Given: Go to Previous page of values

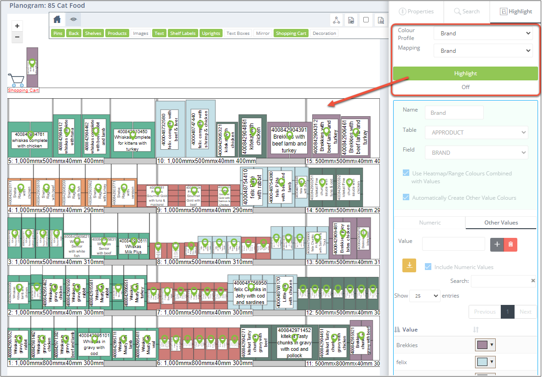Looking at the screenshot, I should [x=485, y=312].
